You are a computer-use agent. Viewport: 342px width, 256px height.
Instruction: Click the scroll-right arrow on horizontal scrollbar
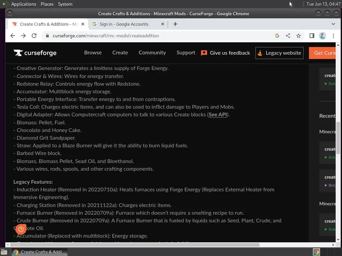click(x=333, y=245)
